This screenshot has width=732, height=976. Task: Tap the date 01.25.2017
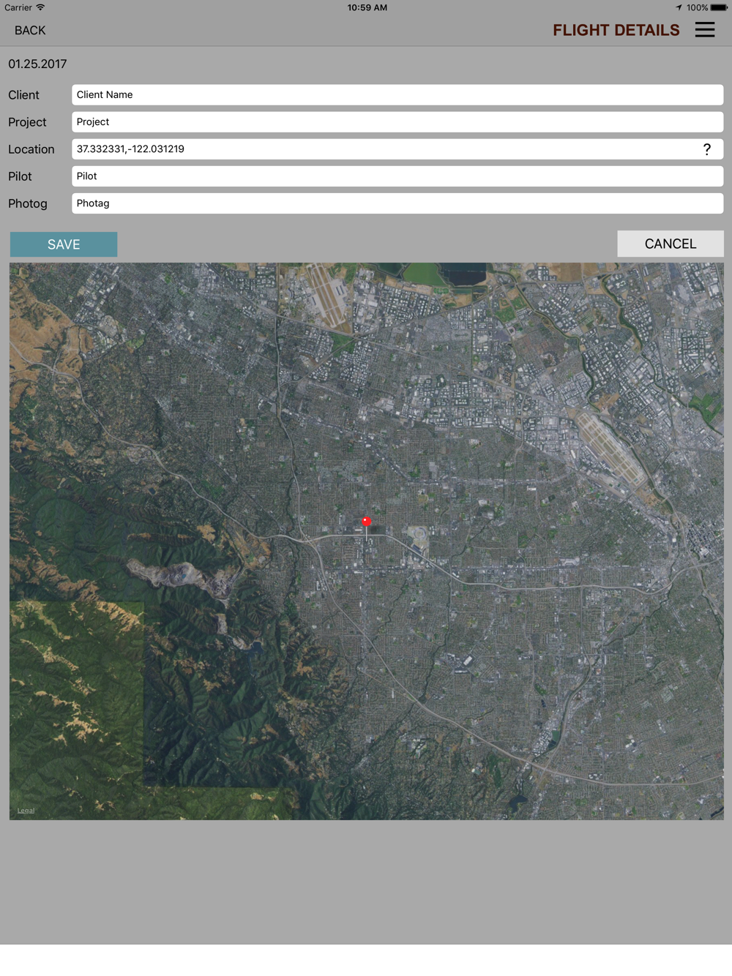(x=37, y=64)
